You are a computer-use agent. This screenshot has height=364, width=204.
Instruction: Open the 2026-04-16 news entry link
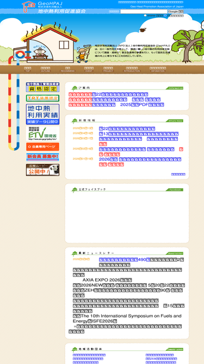tap(139, 134)
